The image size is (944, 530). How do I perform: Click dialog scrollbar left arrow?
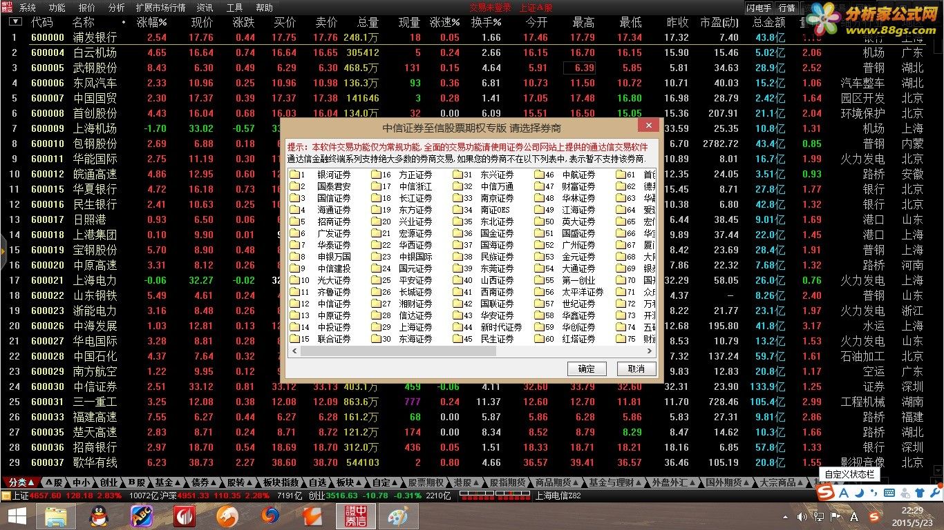[294, 351]
